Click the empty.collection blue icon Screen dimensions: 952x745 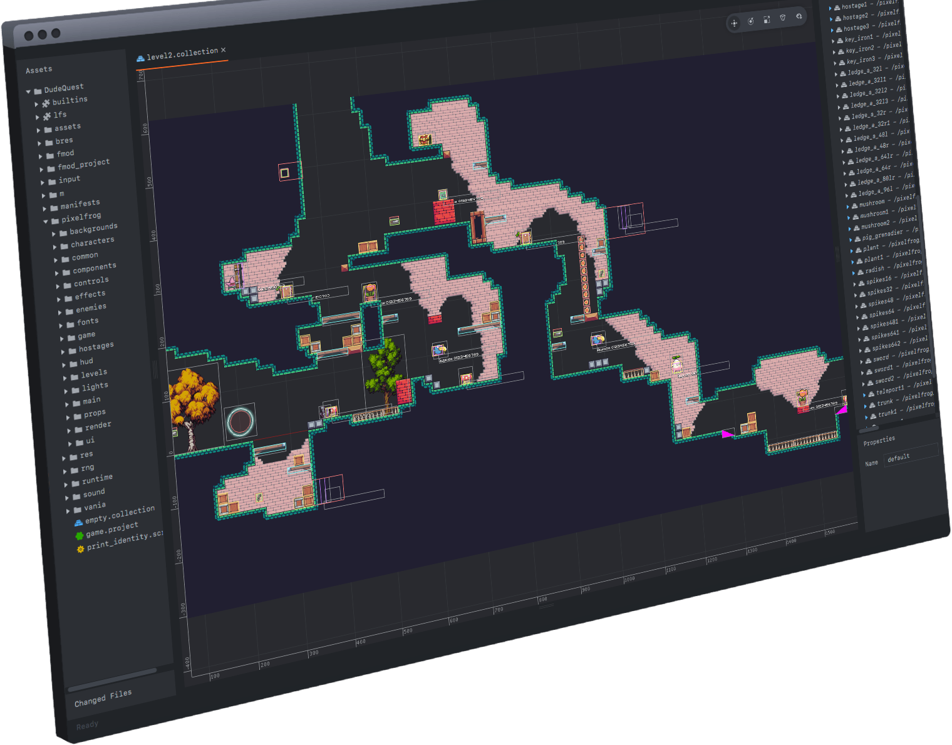click(78, 522)
